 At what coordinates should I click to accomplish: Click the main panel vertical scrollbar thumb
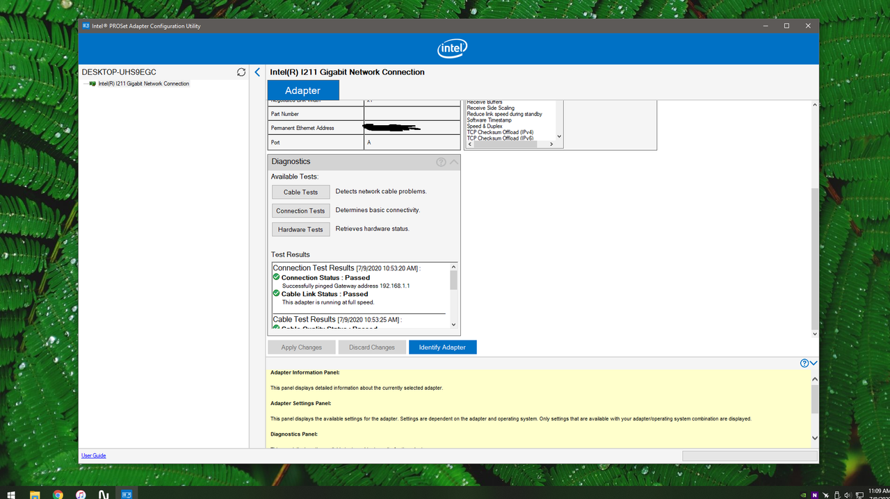tap(815, 258)
